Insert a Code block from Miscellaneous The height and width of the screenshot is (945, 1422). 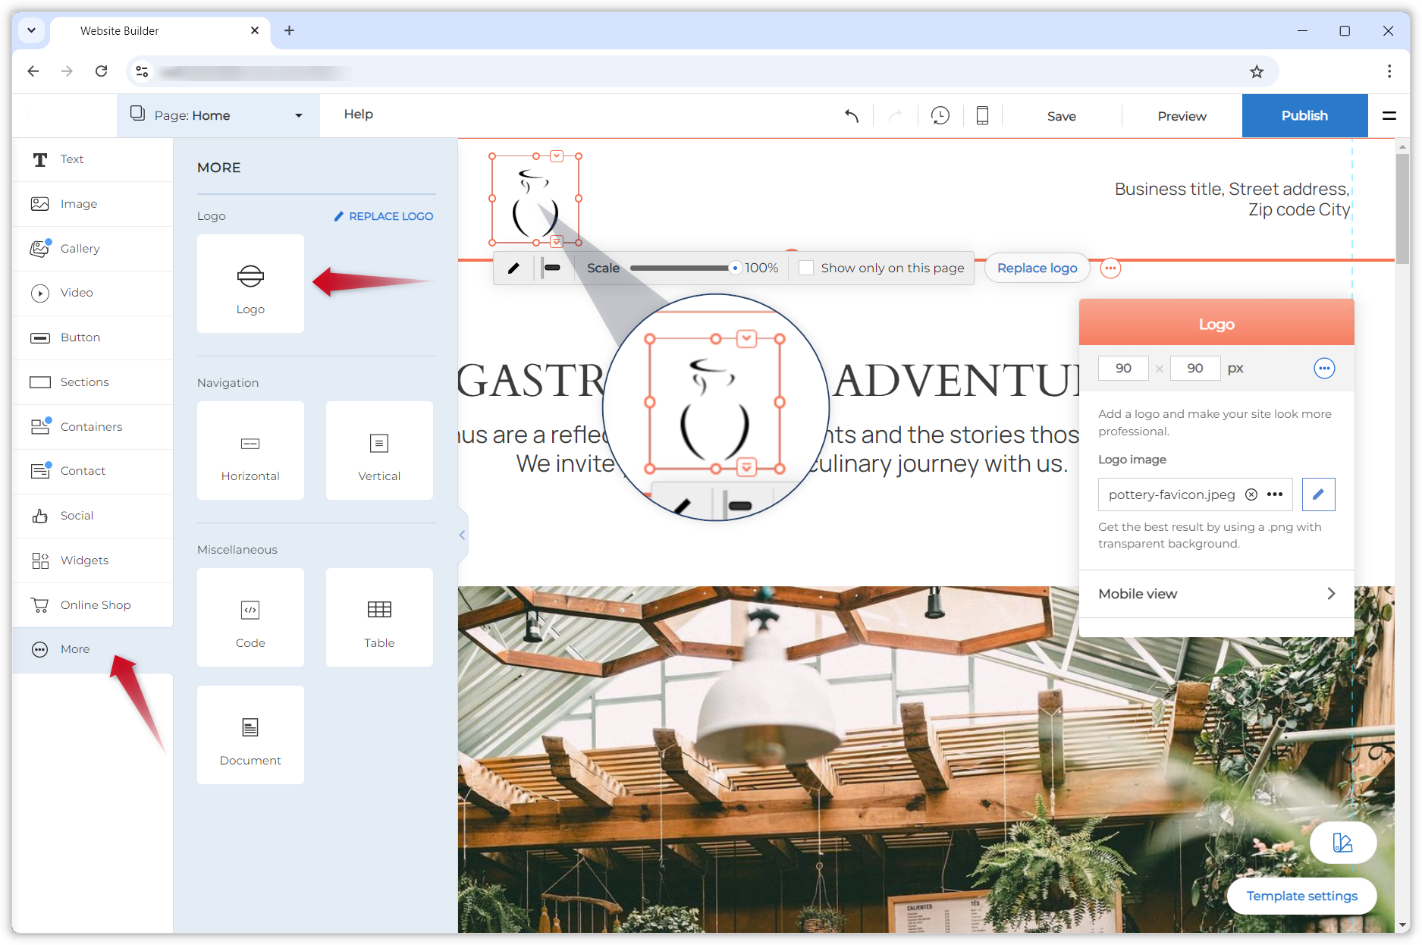click(x=250, y=617)
